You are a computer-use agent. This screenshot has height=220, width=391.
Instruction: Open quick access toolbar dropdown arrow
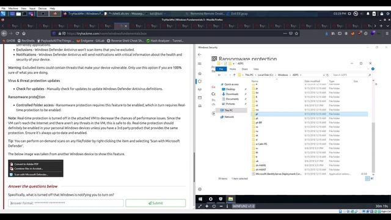tap(233, 64)
